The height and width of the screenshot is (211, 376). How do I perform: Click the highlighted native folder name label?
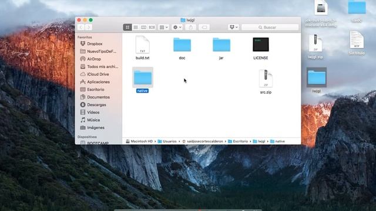[142, 91]
